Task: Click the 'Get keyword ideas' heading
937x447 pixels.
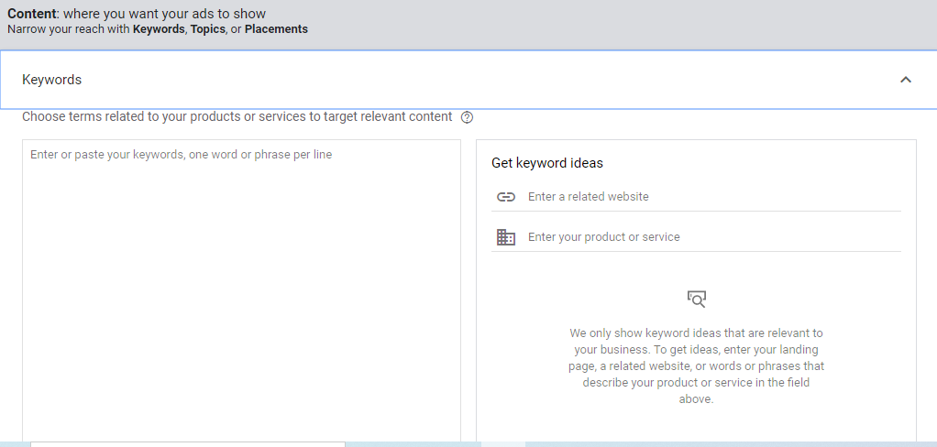Action: tap(547, 163)
